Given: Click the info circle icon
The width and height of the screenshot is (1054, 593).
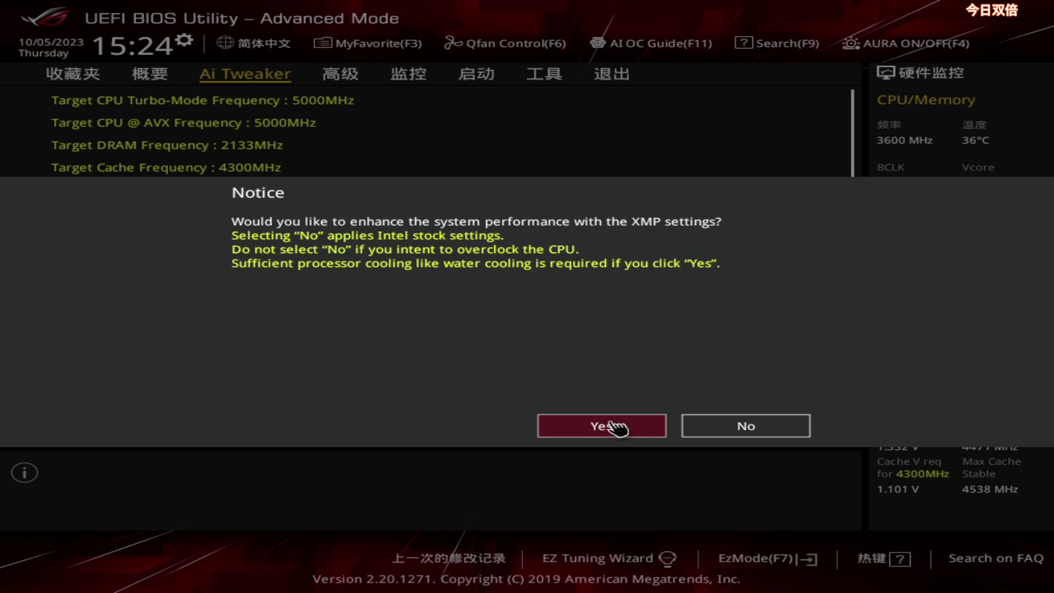Looking at the screenshot, I should pyautogui.click(x=25, y=472).
